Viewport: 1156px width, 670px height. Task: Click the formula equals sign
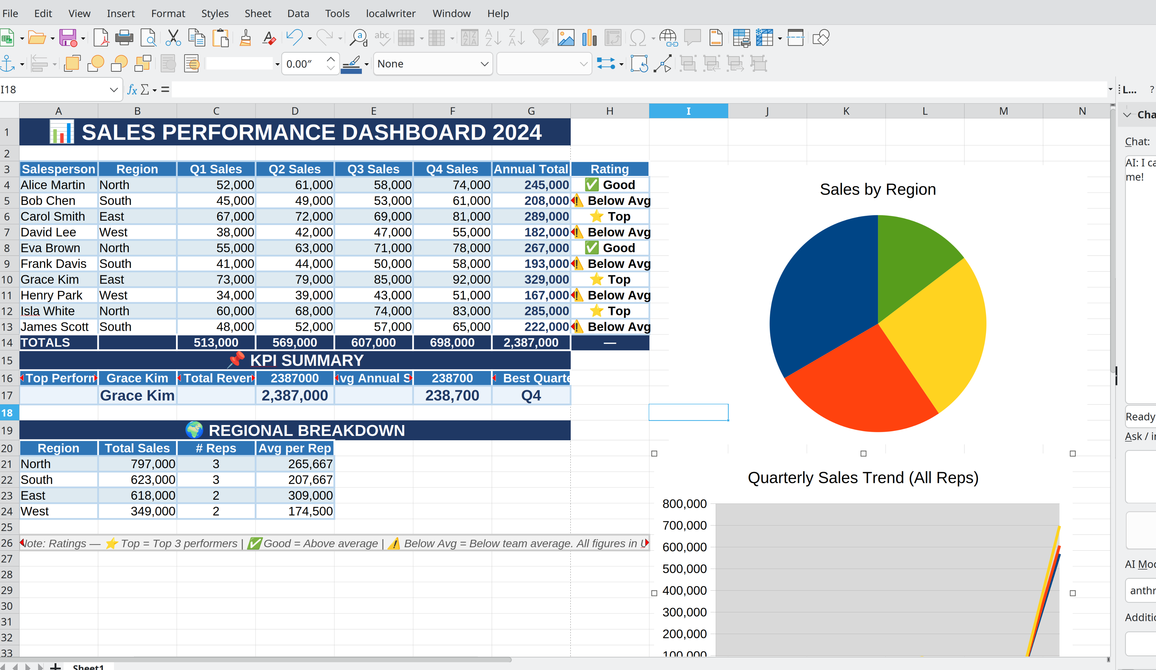165,90
